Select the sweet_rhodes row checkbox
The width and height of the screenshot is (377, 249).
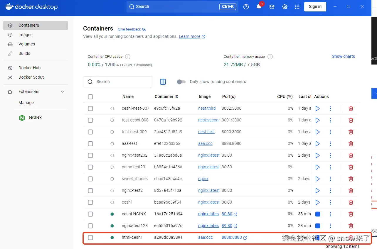pos(90,179)
